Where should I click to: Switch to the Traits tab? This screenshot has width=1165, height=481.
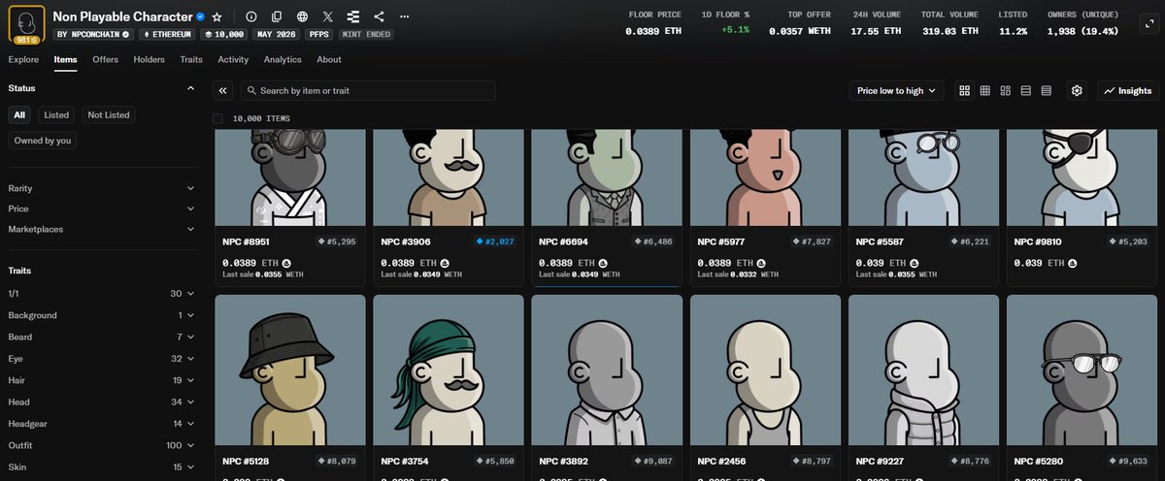pos(191,59)
